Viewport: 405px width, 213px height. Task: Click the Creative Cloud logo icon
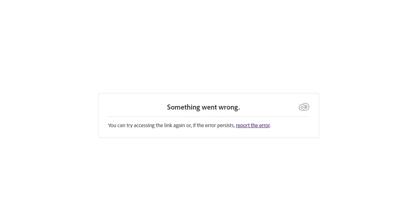304,107
